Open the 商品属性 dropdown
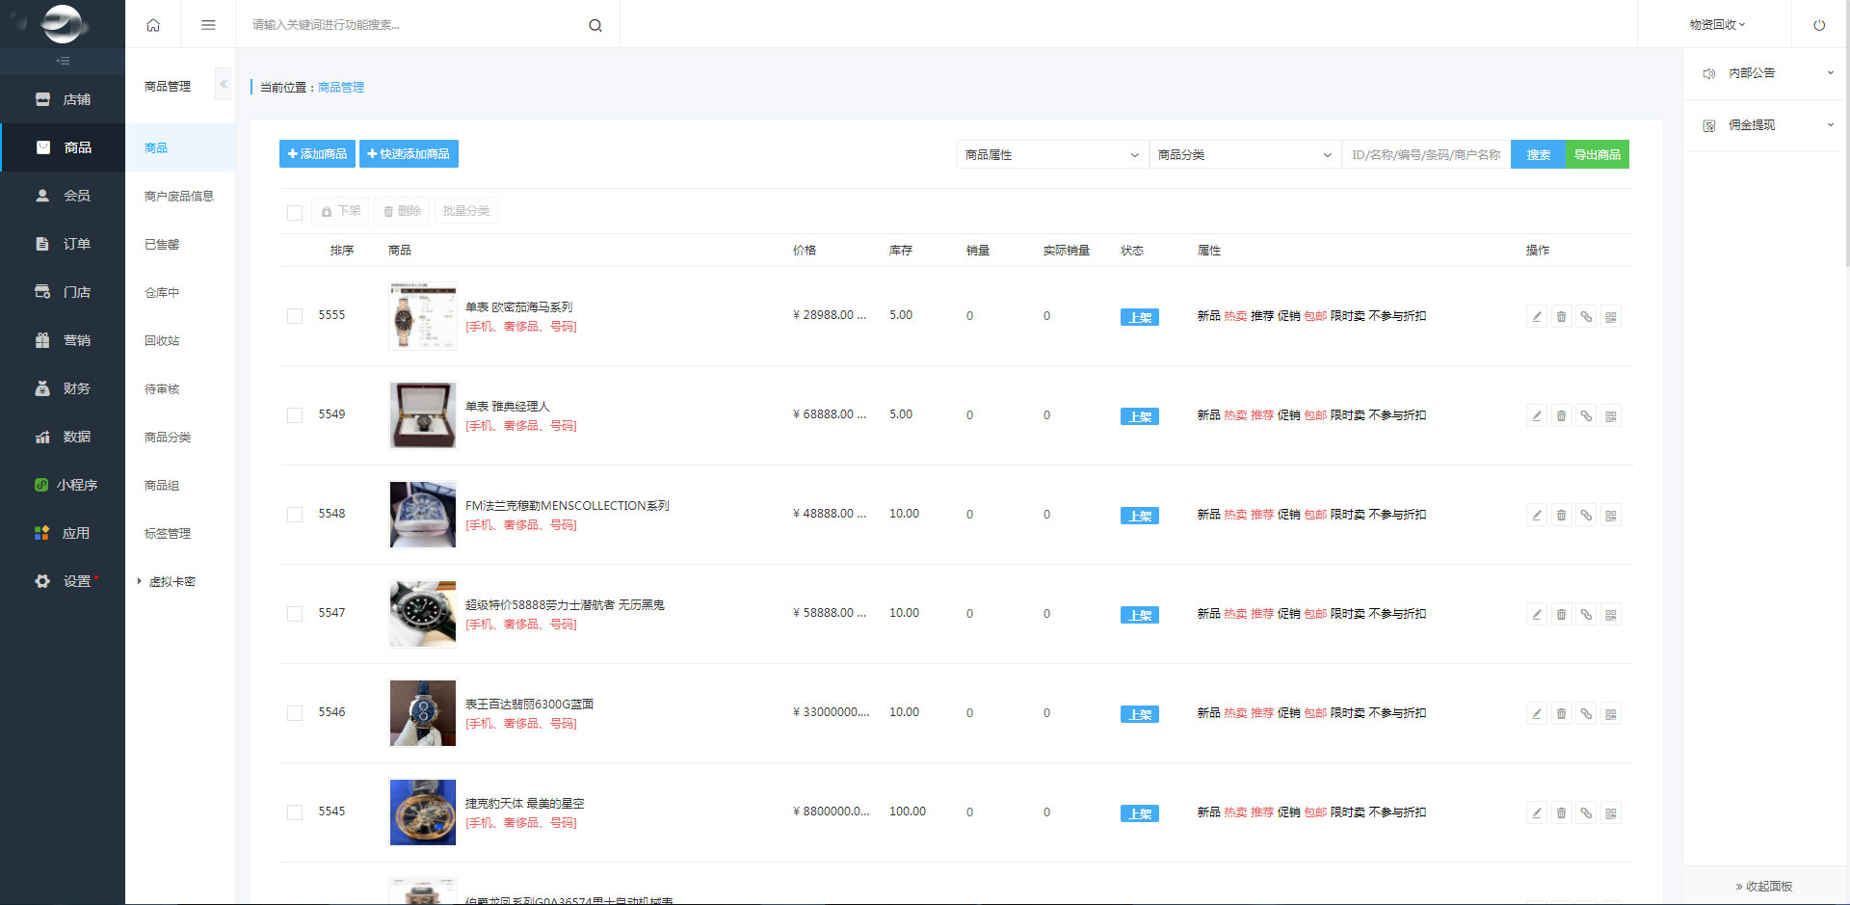Viewport: 1850px width, 905px height. tap(1052, 154)
